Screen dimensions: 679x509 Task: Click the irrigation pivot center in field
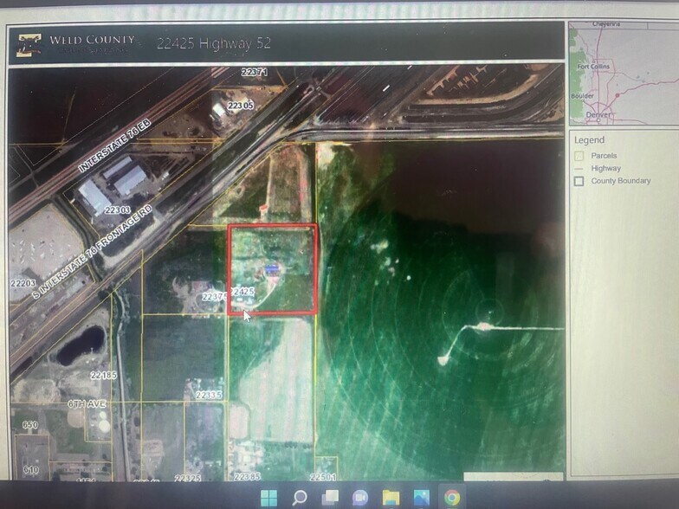[489, 310]
